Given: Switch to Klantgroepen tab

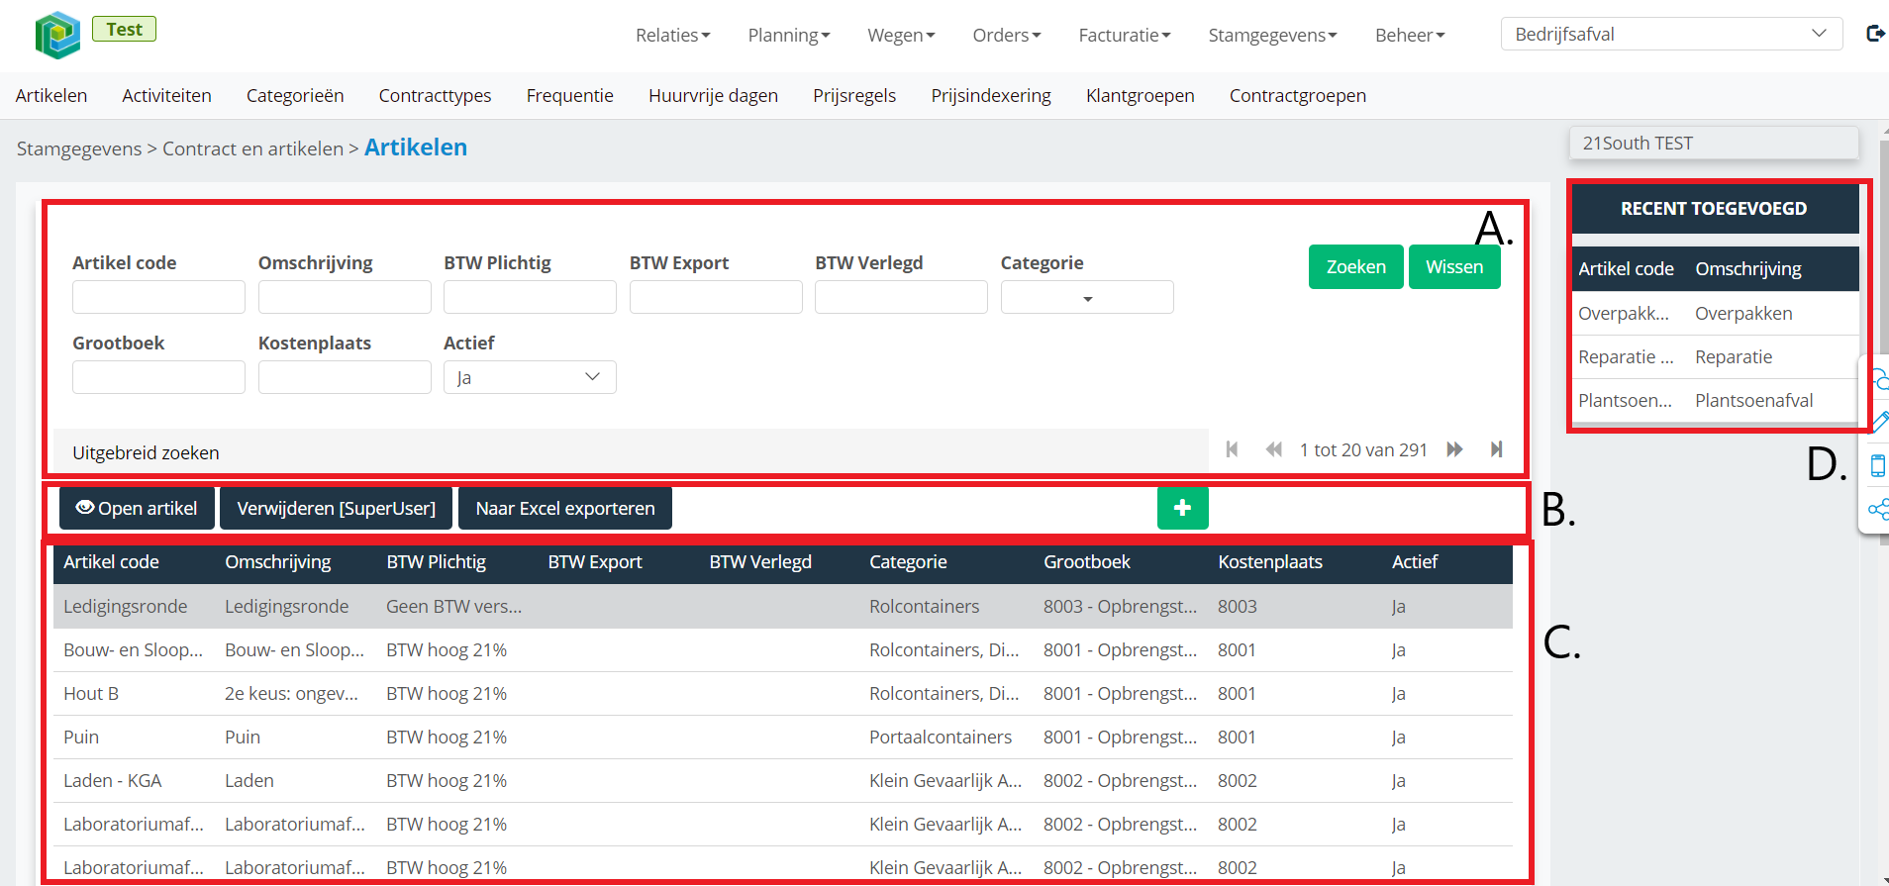Looking at the screenshot, I should click(x=1141, y=96).
